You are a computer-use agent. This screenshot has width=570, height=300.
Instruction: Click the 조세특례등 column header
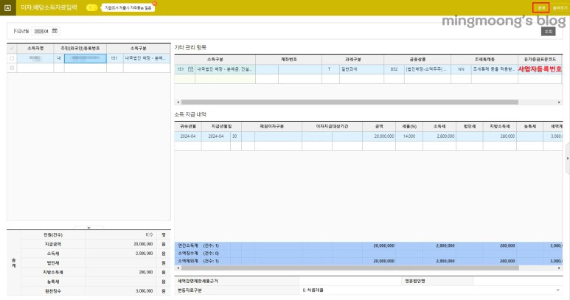pos(484,60)
